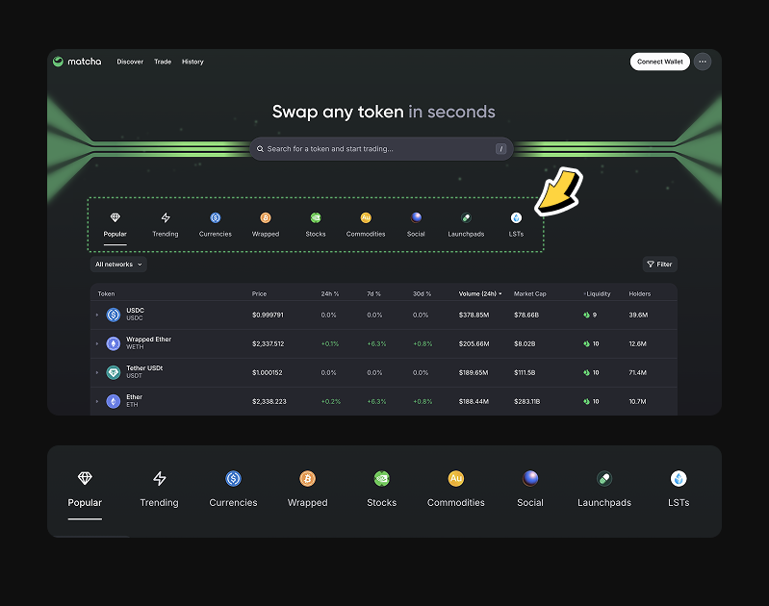Image resolution: width=769 pixels, height=606 pixels.
Task: Expand the Tether USDt row arrow
Action: pos(97,372)
